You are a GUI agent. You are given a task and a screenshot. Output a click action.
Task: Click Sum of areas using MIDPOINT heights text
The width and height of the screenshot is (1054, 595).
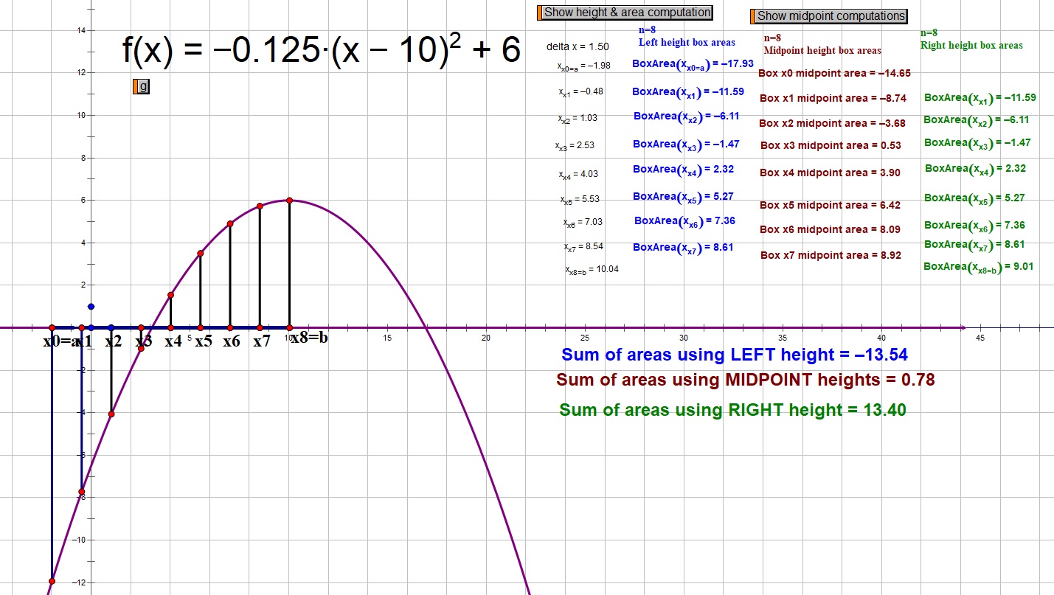746,380
